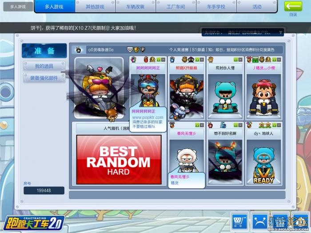Click dy丶地球人 READY character card
Image resolution: width=311 pixels, height=233 pixels.
[263, 162]
